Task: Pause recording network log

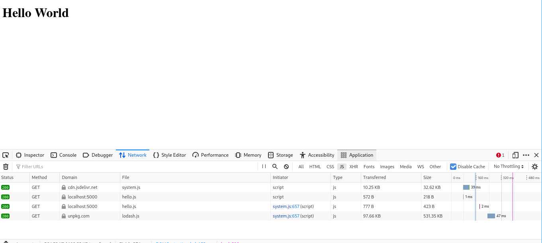Action: [x=264, y=167]
